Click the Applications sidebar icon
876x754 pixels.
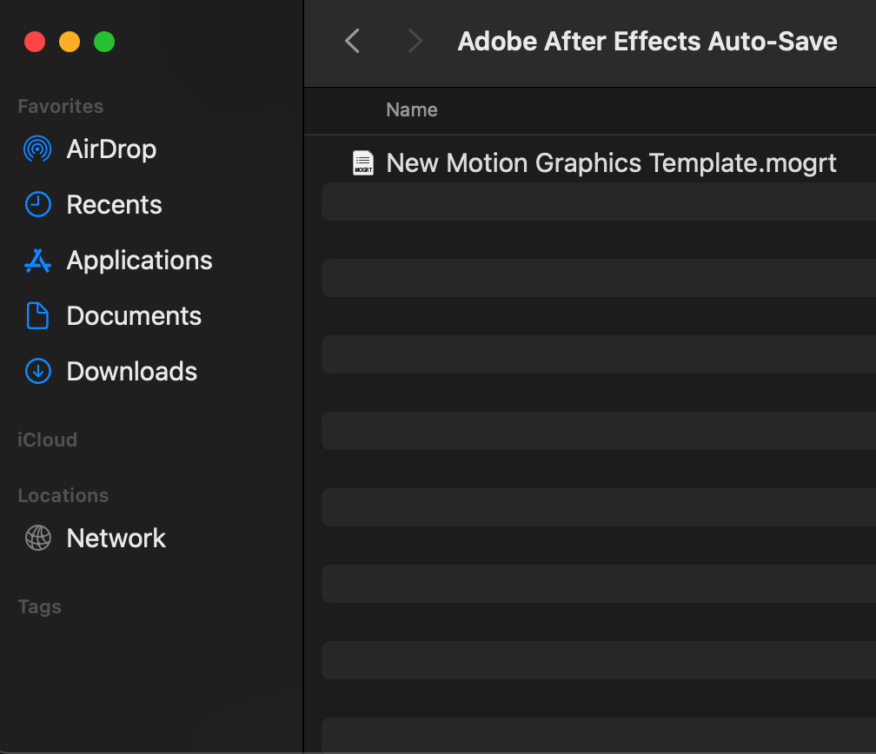(x=37, y=261)
